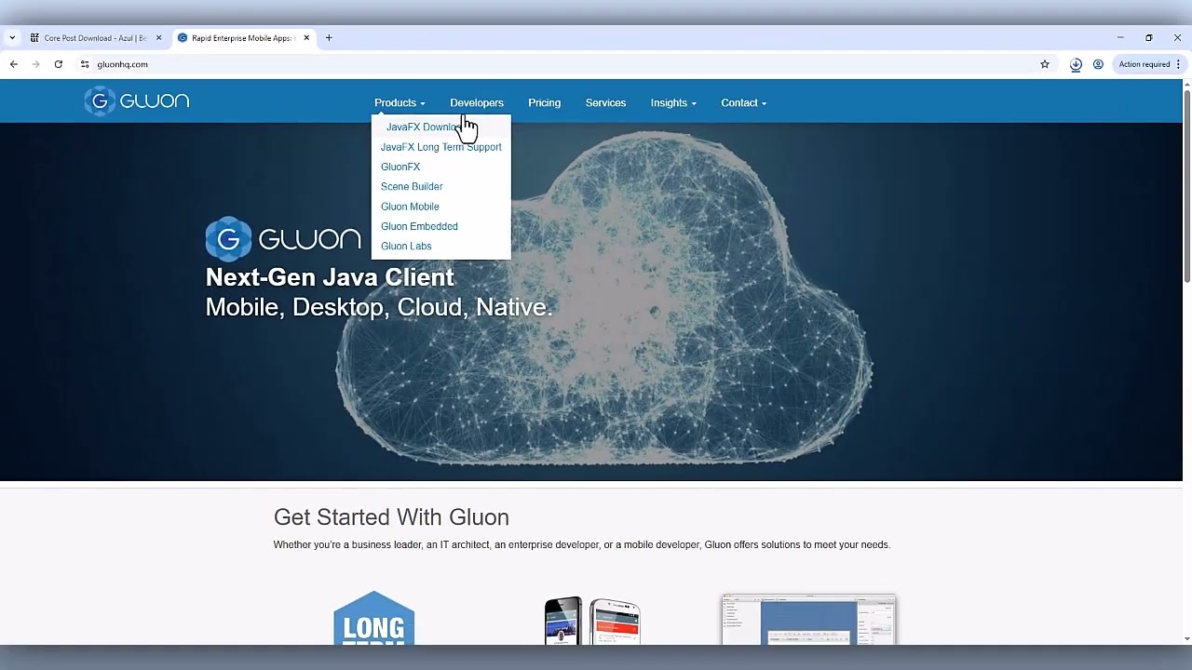Bookmark this page with the star icon
The height and width of the screenshot is (670, 1192).
click(1045, 64)
